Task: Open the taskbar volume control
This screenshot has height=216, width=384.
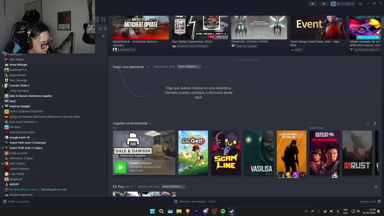Action: pos(358,211)
